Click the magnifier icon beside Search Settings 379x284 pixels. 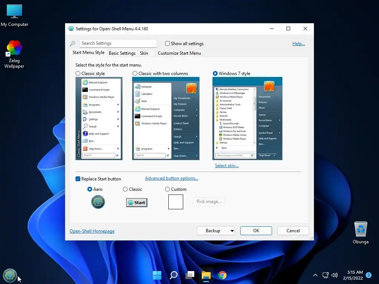click(x=73, y=44)
